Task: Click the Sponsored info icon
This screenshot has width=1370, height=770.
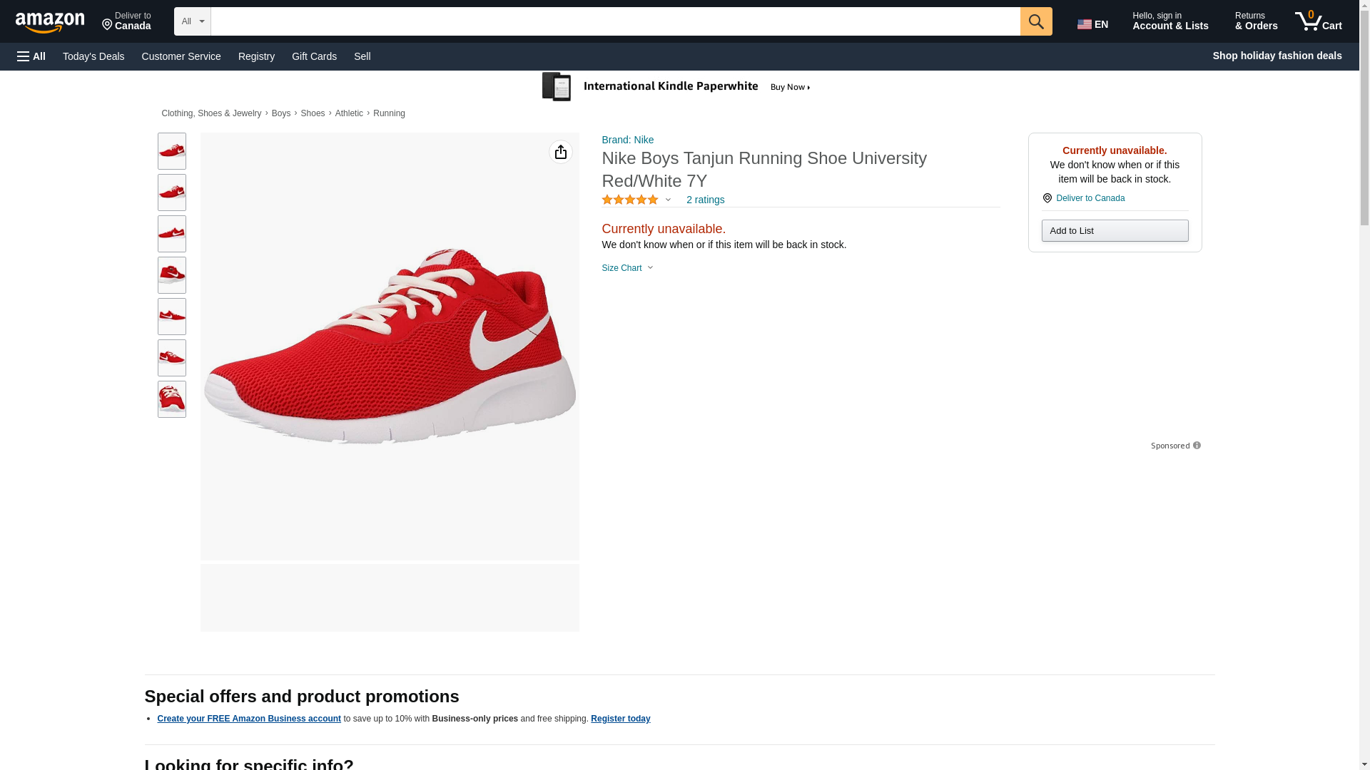Action: tap(1197, 446)
